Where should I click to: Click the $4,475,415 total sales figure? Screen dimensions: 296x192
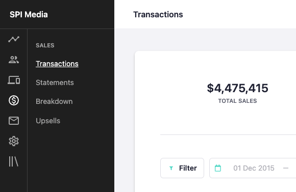click(x=237, y=88)
